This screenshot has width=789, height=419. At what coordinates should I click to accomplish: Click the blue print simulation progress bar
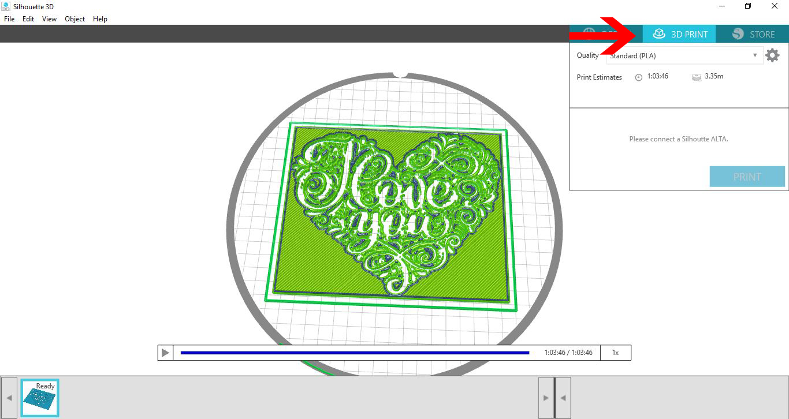(x=355, y=353)
